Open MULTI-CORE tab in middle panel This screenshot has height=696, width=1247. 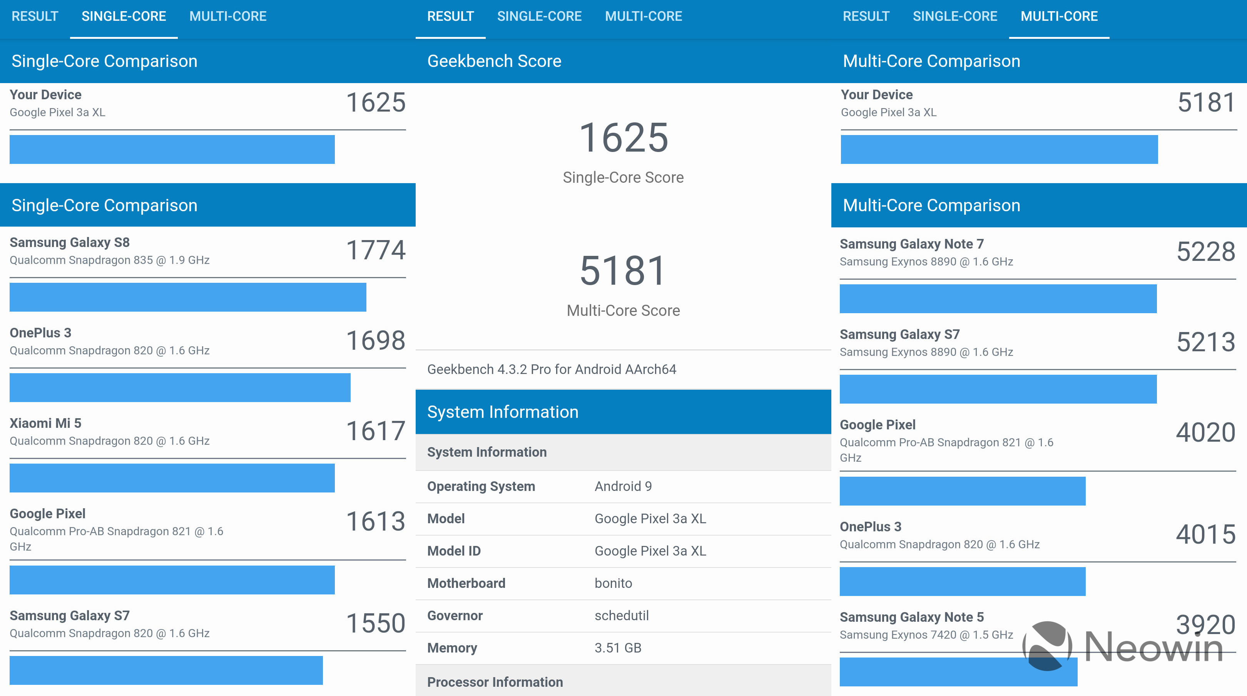point(644,17)
